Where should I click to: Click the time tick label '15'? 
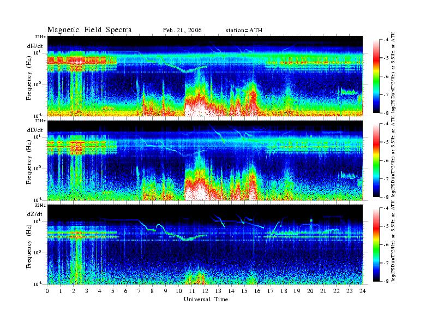244,291
